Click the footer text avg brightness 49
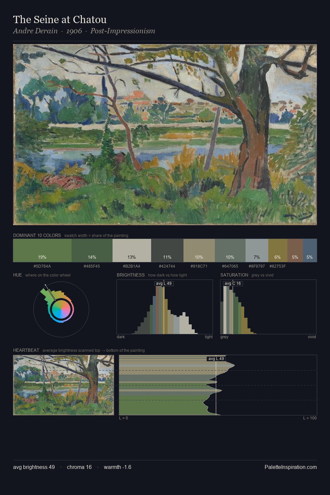Screen dimensions: 330x495 (34, 467)
